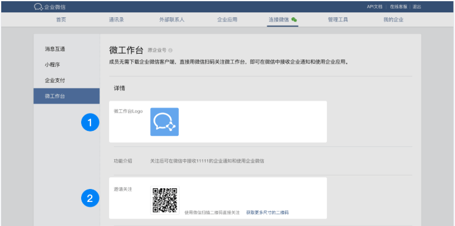Open 在线客服 link
The image size is (455, 226).
[x=398, y=7]
